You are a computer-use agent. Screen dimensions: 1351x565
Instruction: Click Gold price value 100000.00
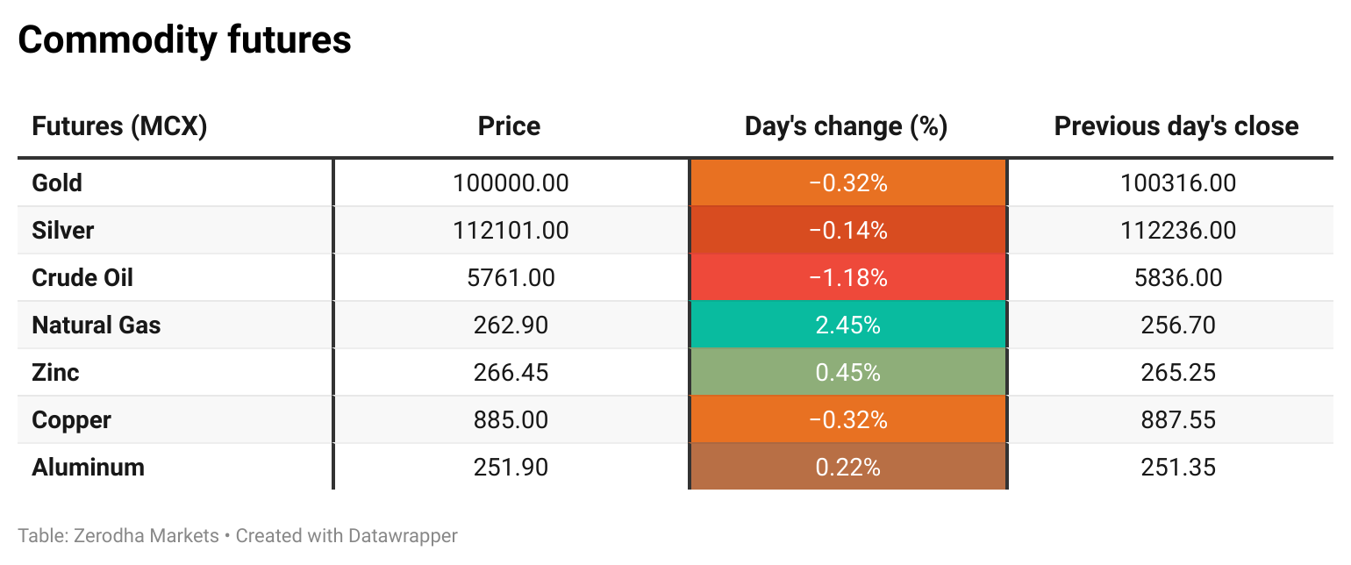tap(511, 182)
